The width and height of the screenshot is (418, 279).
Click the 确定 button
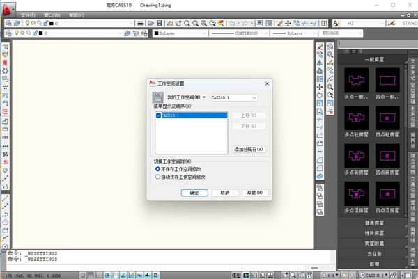coord(194,193)
